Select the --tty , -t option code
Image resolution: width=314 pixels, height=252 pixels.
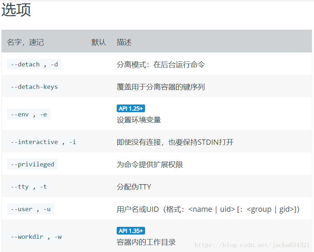tap(29, 187)
